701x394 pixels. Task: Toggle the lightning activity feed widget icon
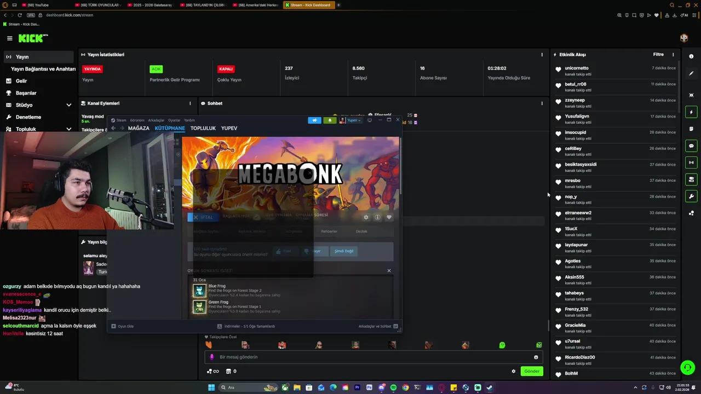pyautogui.click(x=691, y=112)
